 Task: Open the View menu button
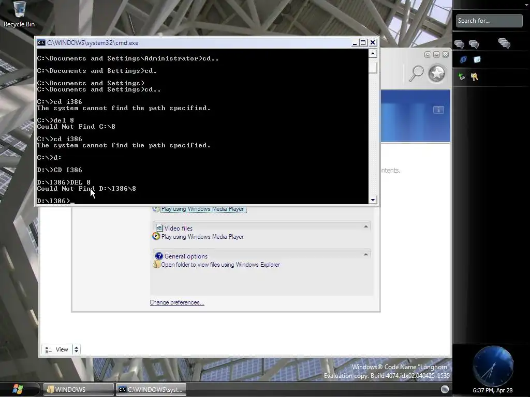coord(57,349)
